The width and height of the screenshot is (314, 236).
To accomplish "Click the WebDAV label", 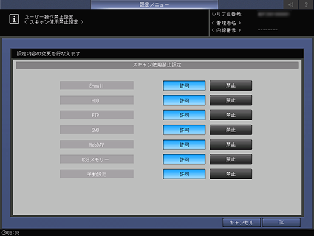I will coord(97,145).
